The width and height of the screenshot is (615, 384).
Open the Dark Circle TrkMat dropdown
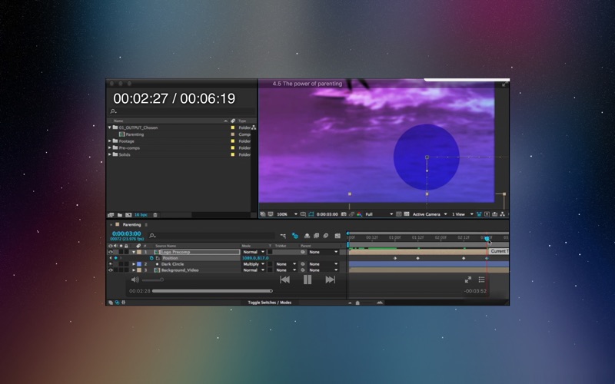(x=285, y=264)
